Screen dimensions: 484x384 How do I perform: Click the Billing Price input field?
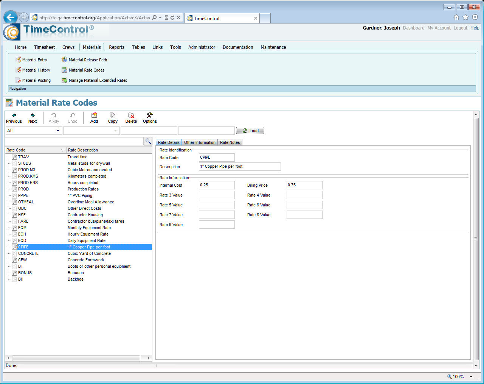click(x=304, y=185)
